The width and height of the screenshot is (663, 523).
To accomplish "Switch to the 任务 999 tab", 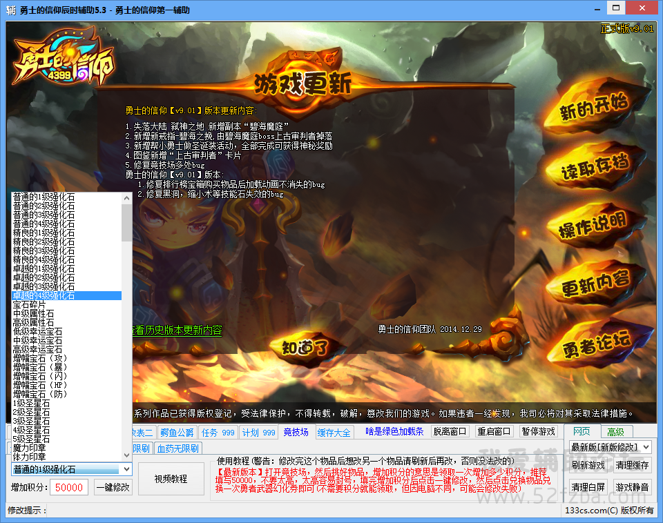I will [218, 433].
